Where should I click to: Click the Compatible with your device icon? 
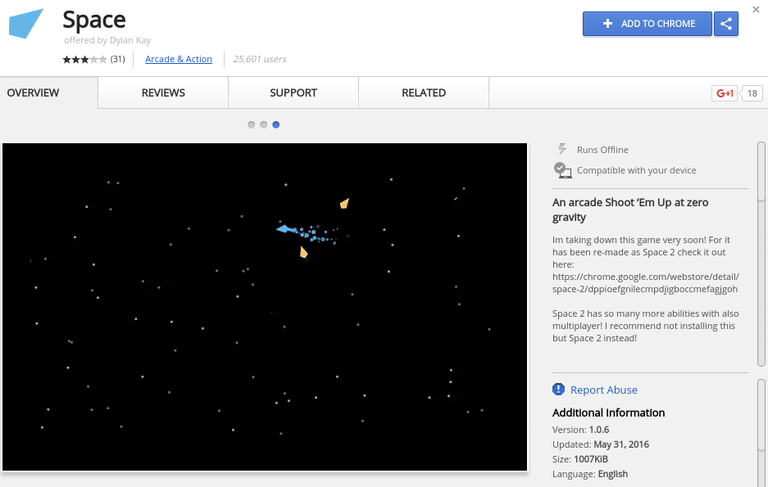(x=563, y=170)
